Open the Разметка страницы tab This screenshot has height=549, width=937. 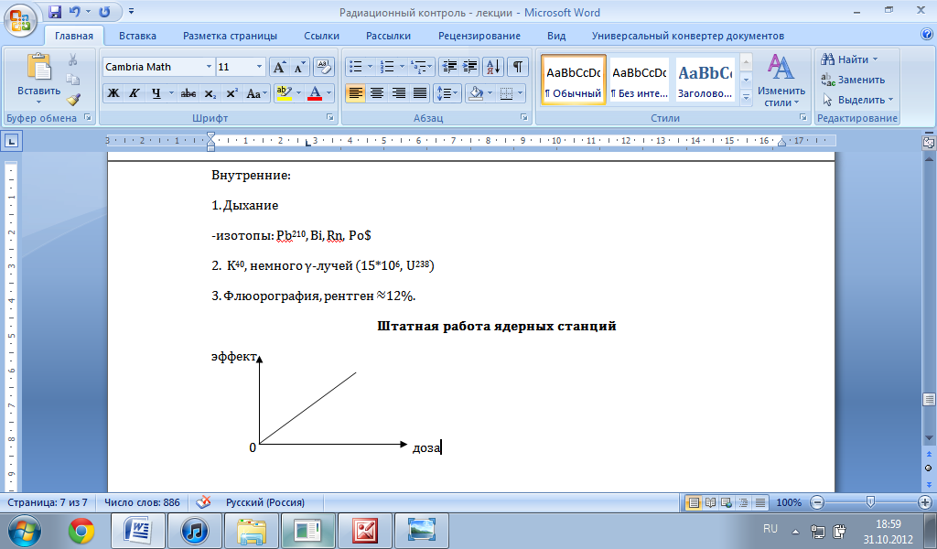pos(230,36)
